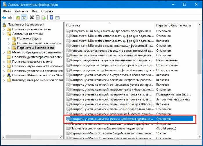Select tree item Параметры безопасности under Локальные политики
203x146 pixels.
point(36,48)
